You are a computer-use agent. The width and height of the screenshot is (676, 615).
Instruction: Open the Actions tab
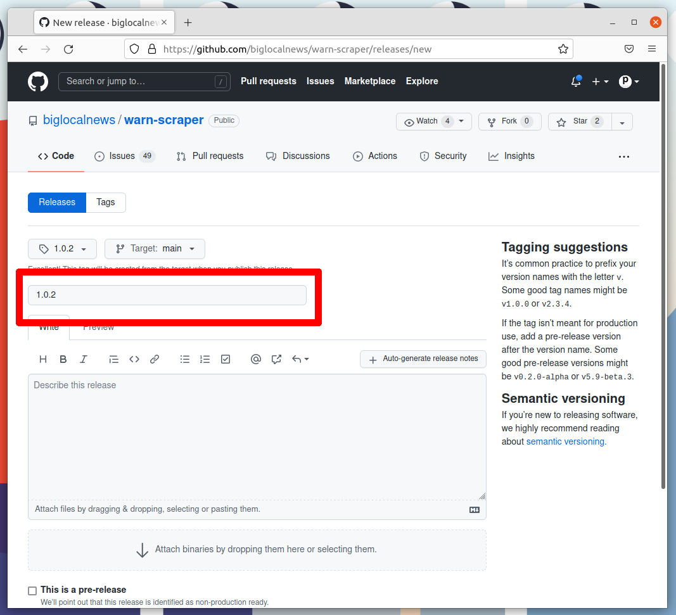375,156
